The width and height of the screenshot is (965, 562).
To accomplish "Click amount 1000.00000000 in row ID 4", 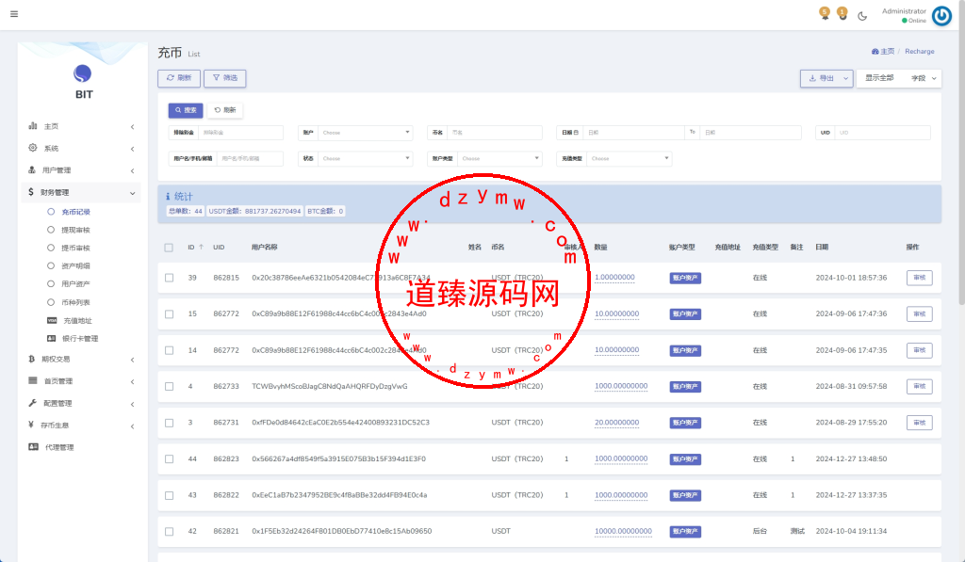I will [x=621, y=386].
